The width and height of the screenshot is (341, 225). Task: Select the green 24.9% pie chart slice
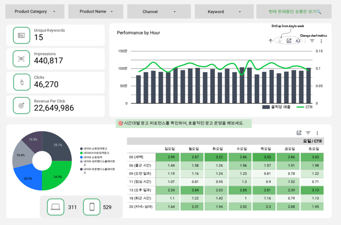tap(57, 176)
